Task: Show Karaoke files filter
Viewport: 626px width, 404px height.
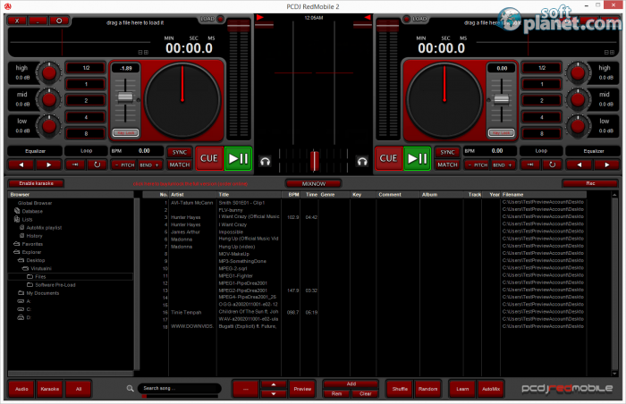Action: [x=49, y=389]
